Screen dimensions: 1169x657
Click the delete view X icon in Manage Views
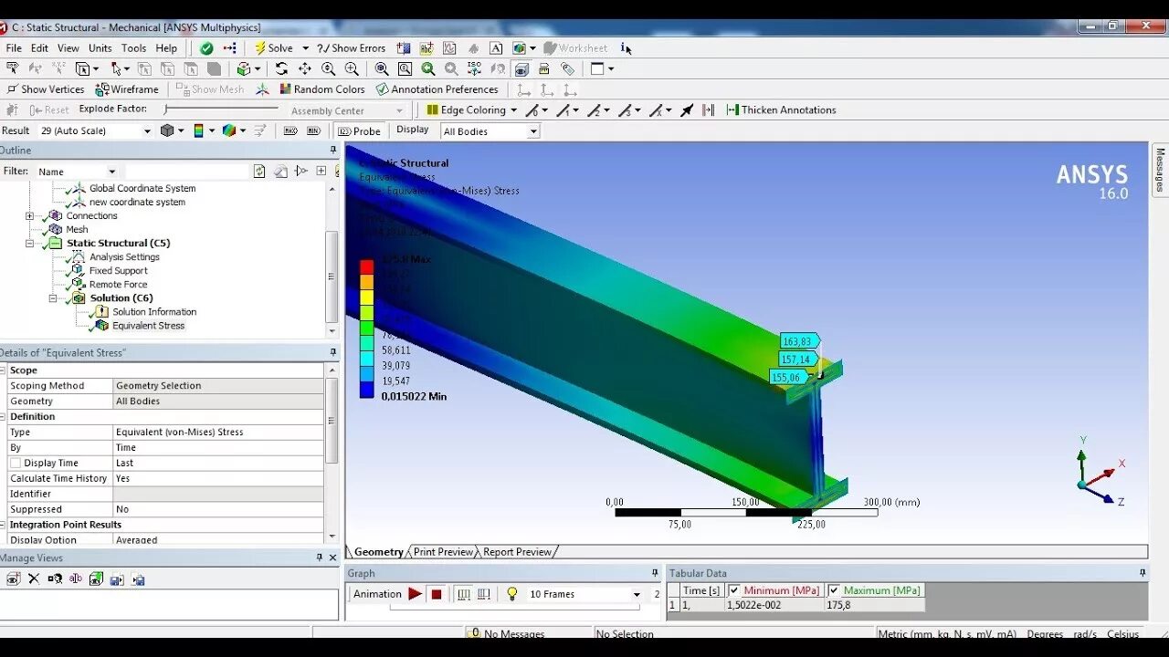(x=34, y=579)
